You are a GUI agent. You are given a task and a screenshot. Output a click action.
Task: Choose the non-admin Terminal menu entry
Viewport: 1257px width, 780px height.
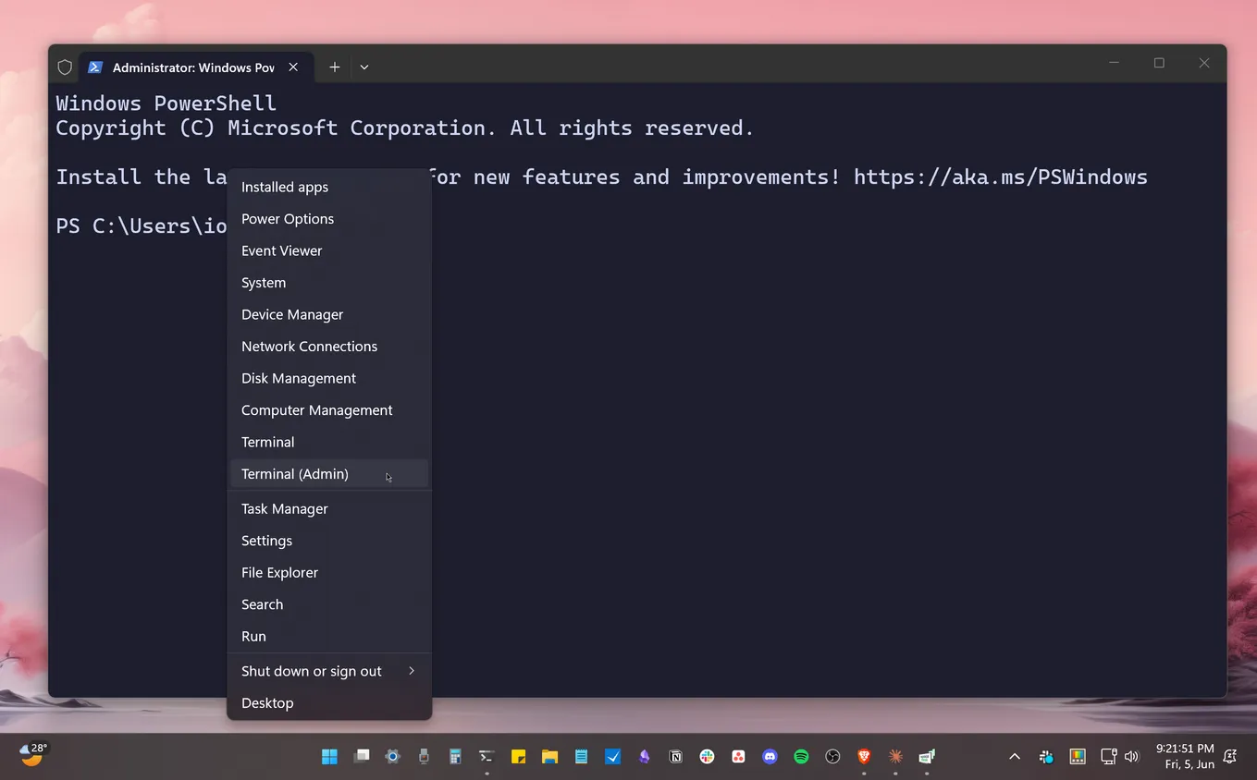tap(329, 442)
